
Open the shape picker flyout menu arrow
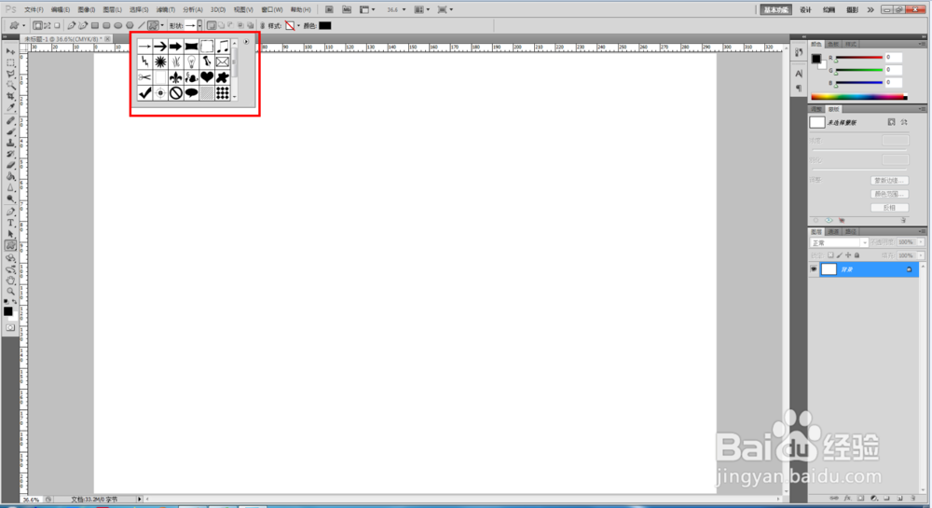[246, 42]
